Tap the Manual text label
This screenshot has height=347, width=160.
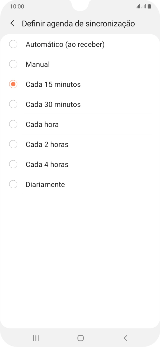(x=37, y=64)
